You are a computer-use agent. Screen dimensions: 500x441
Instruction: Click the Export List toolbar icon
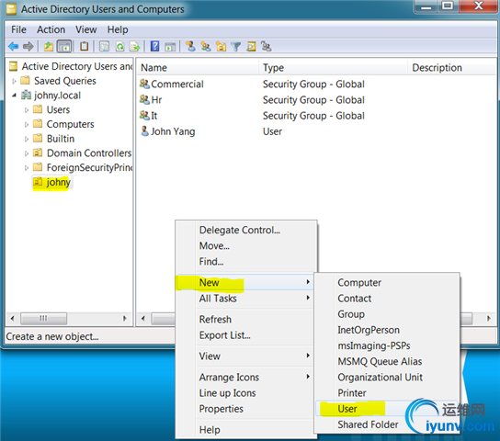click(135, 47)
